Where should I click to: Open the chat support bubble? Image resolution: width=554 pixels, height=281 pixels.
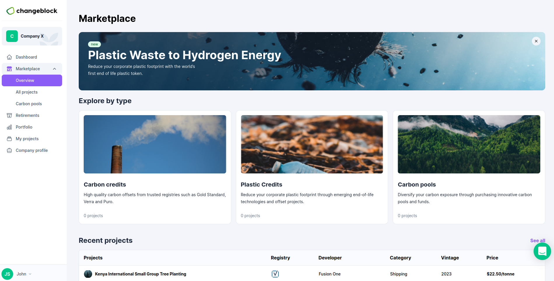point(542,251)
